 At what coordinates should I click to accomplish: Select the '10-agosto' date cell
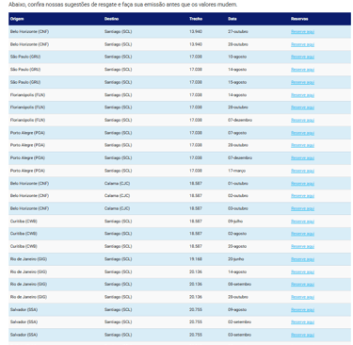[237, 57]
